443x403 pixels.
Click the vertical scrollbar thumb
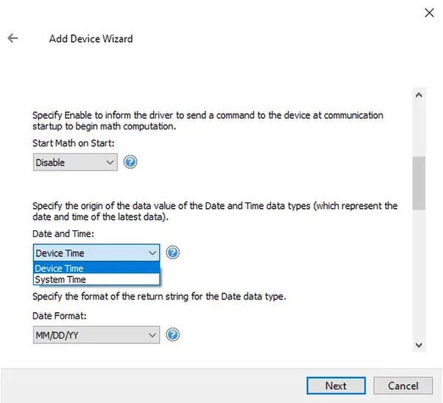coord(419,183)
